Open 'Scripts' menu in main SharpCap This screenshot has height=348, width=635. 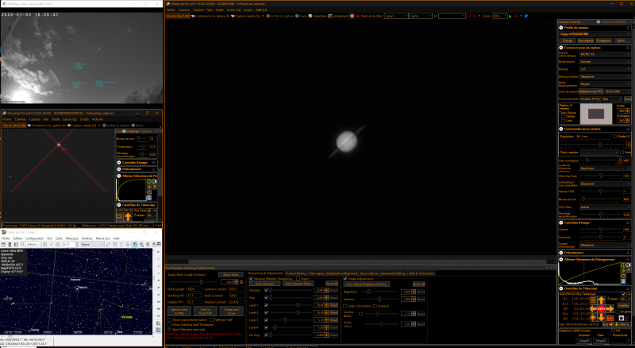(x=248, y=10)
